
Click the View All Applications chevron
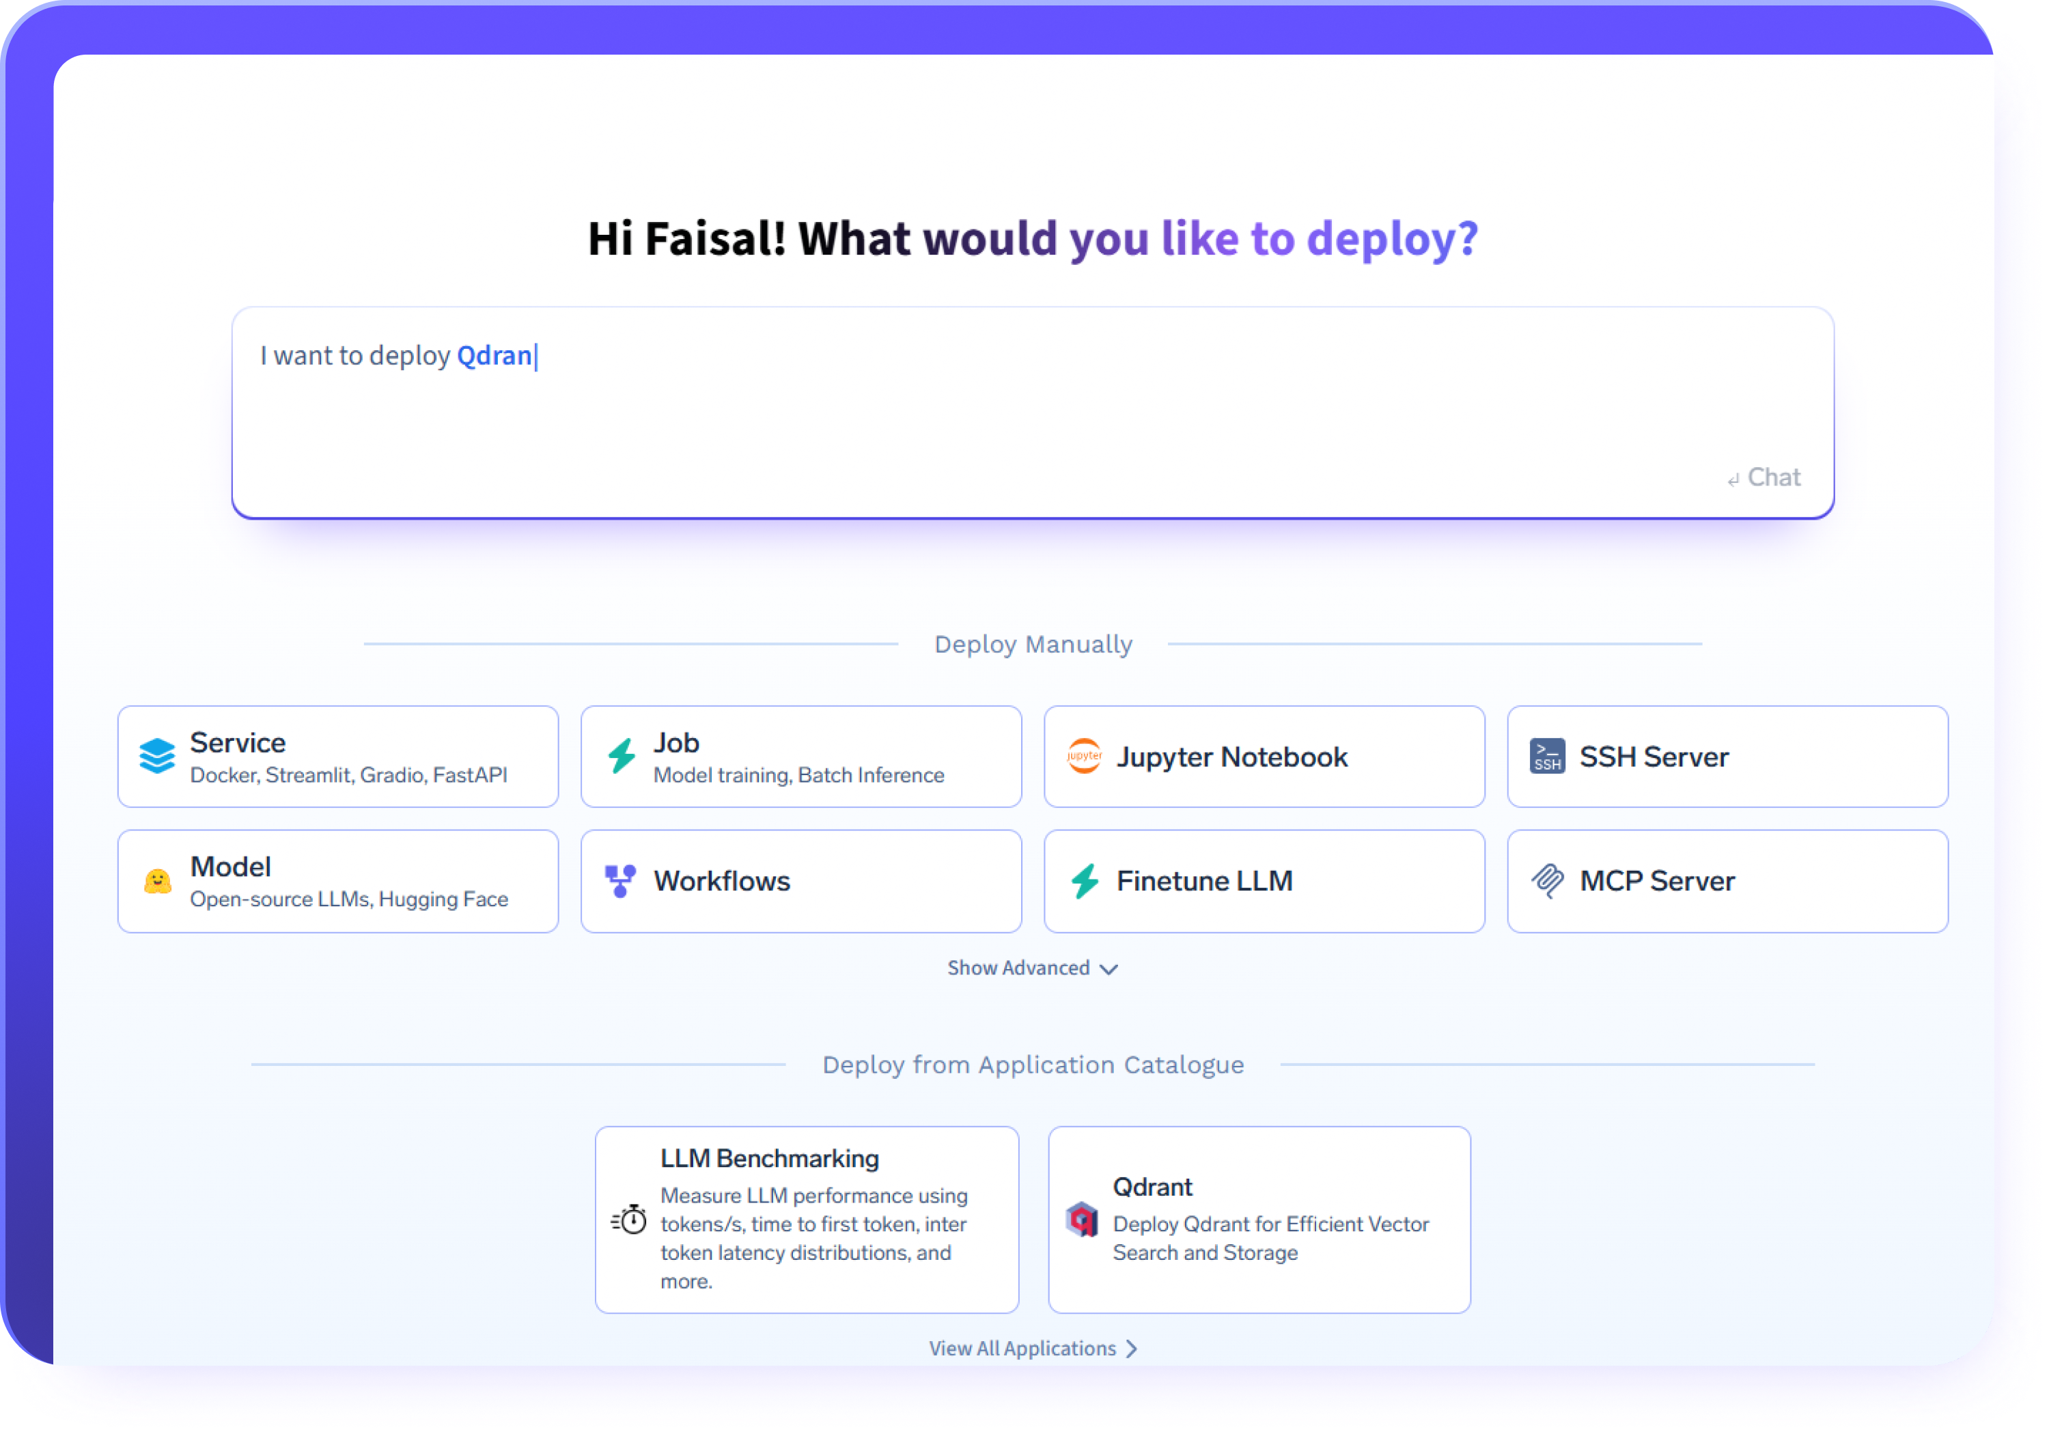tap(1132, 1349)
